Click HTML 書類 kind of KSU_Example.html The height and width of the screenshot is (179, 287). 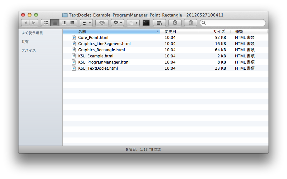pos(245,56)
